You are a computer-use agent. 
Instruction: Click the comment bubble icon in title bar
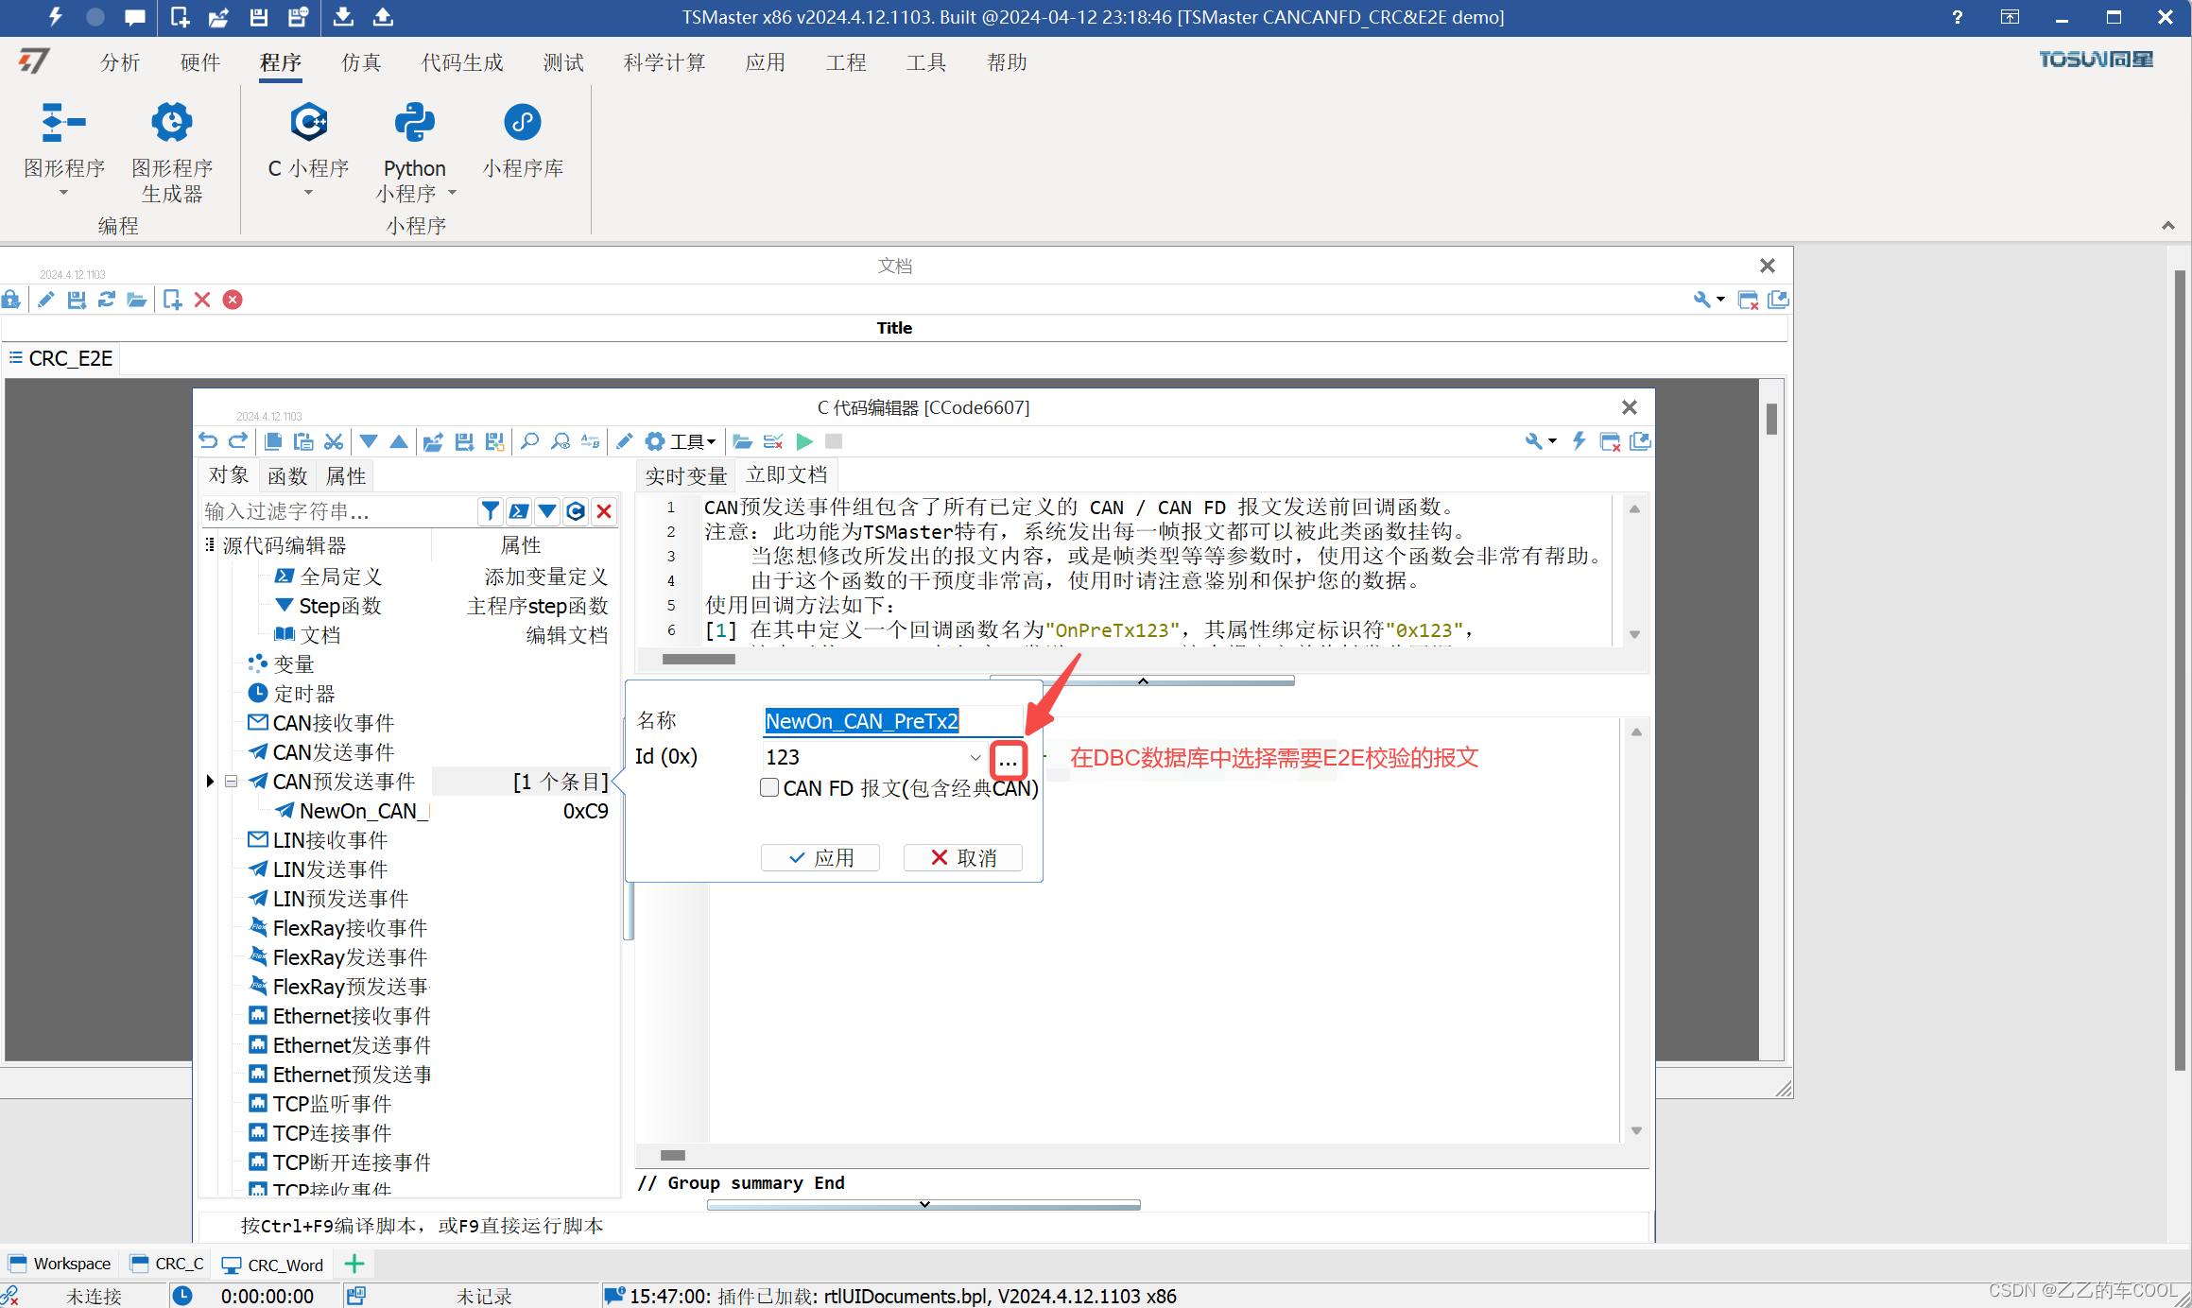click(x=135, y=17)
